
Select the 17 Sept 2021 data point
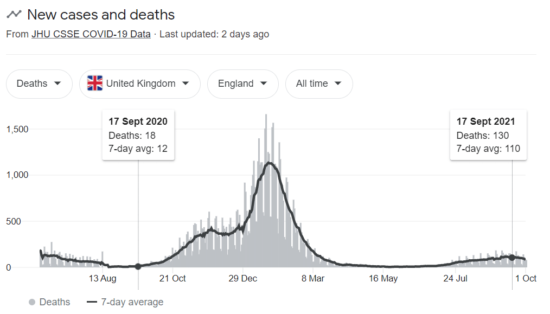tap(512, 258)
